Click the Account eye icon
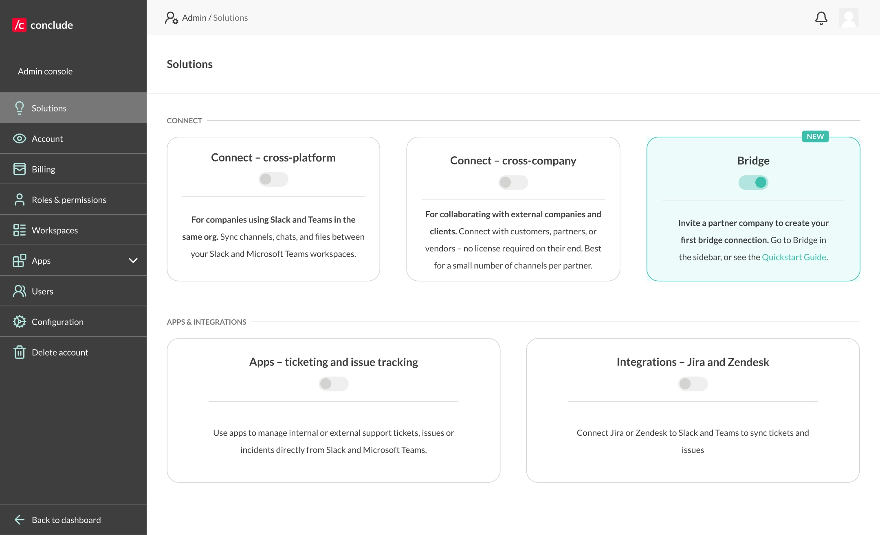 pos(19,139)
